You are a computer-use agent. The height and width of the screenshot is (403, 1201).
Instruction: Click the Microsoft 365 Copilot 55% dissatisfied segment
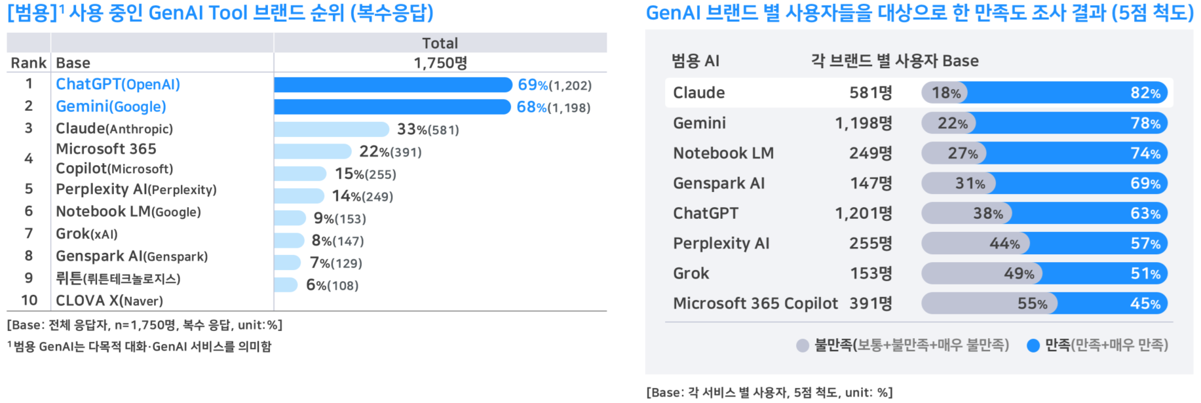[x=989, y=303]
